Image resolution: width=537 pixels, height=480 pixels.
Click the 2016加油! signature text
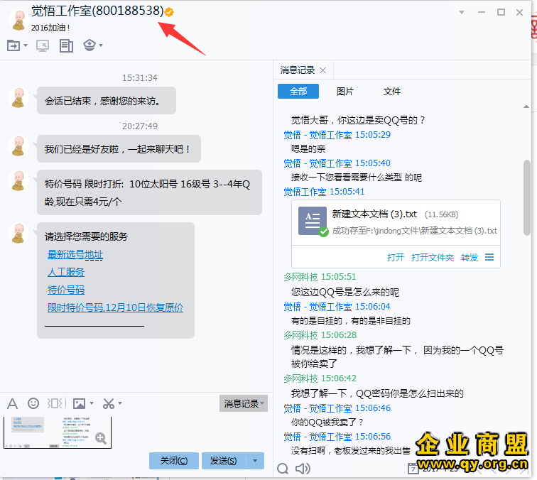(50, 28)
